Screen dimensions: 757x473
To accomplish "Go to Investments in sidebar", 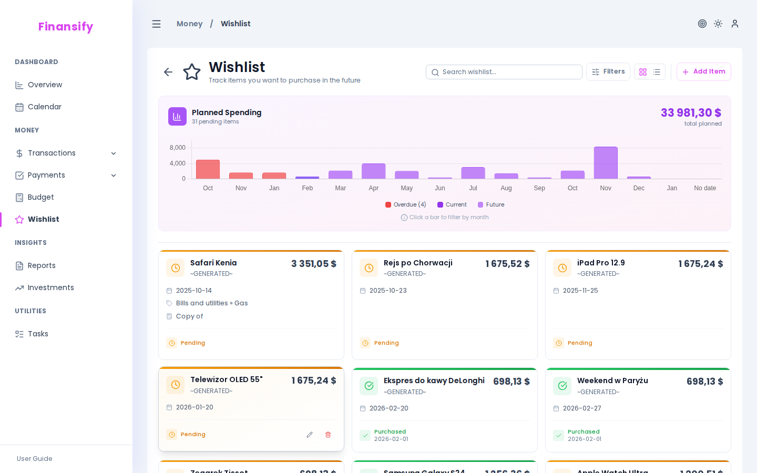I will tap(50, 288).
